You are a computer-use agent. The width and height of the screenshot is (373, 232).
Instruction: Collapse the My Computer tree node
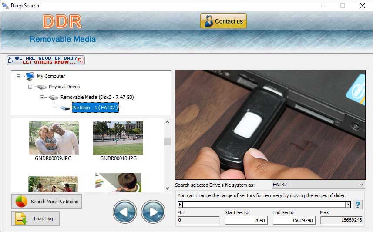pyautogui.click(x=18, y=76)
